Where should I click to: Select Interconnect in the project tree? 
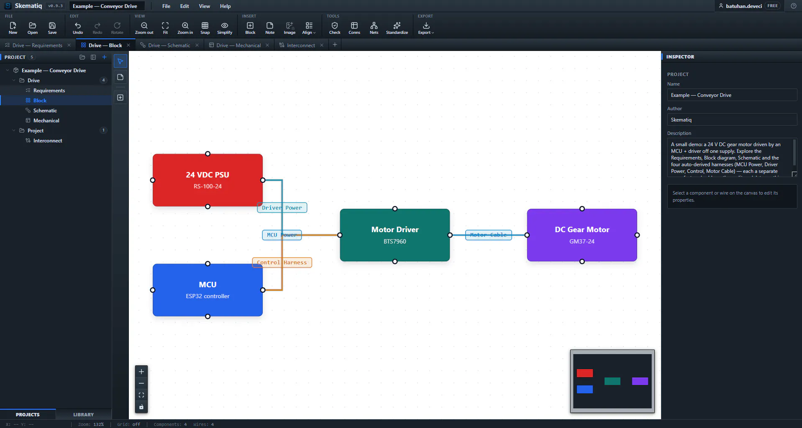(x=48, y=140)
